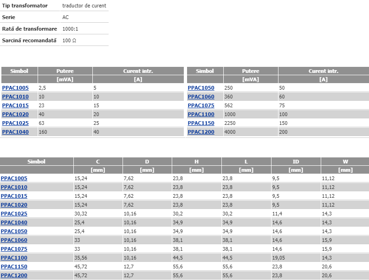Click Curent intr. header in right power table
Image resolution: width=369 pixels, height=280 pixels.
pyautogui.click(x=324, y=71)
